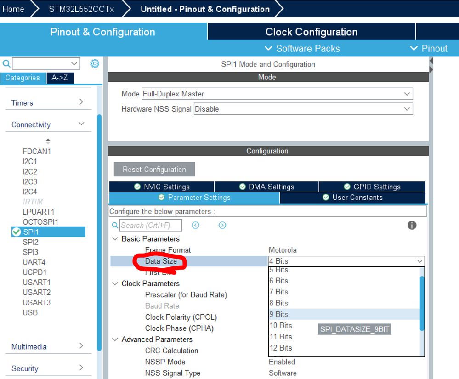The image size is (459, 379).
Task: Open the Hardware NSS Signal dropdown
Action: coord(303,109)
